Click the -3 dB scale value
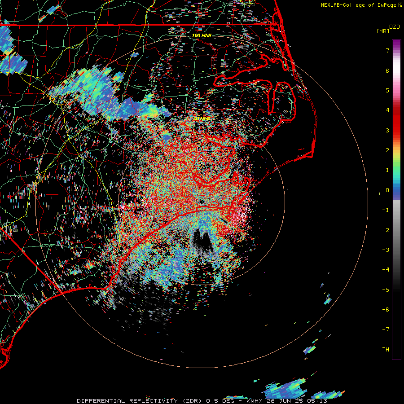The image size is (404, 404). [x=386, y=250]
